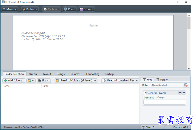Toggle Preview (On) in status bar
Image resolution: width=196 pixels, height=130 pixels.
click(177, 127)
